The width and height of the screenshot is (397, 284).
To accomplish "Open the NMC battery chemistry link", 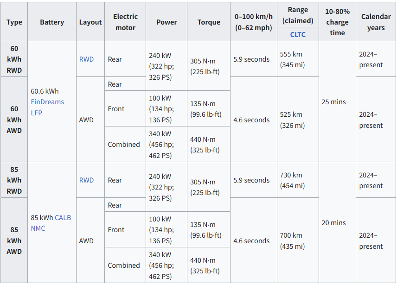I will tap(38, 228).
